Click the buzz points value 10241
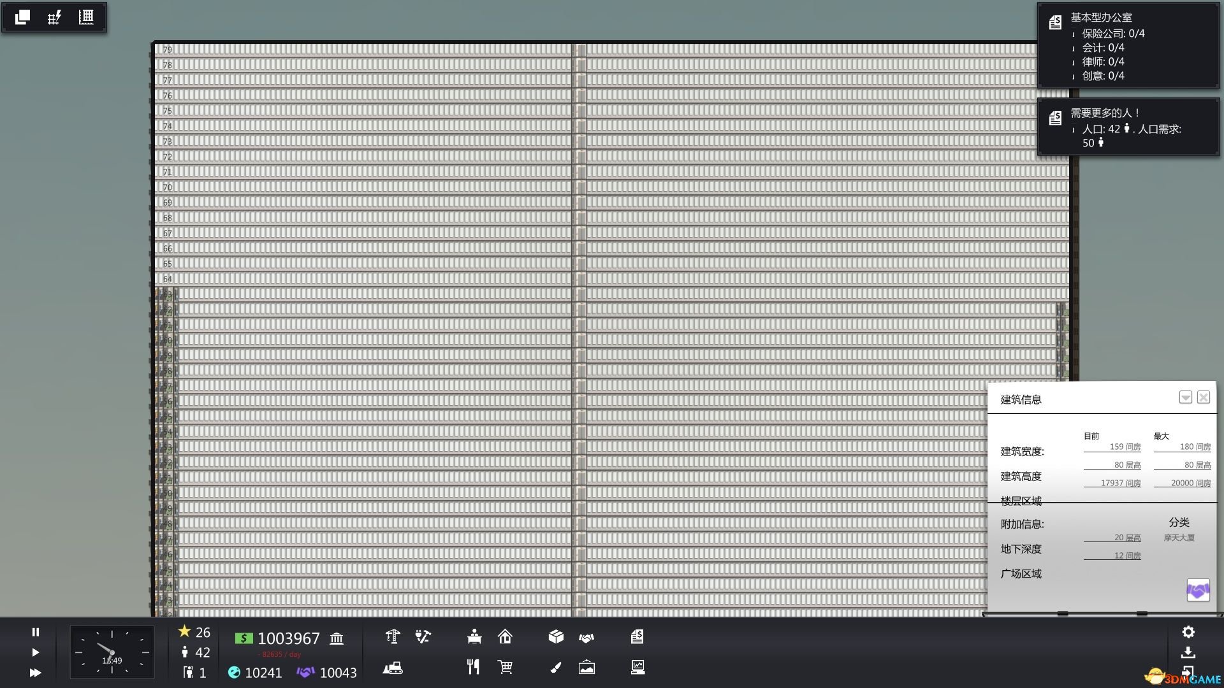This screenshot has width=1224, height=688. coord(255,673)
